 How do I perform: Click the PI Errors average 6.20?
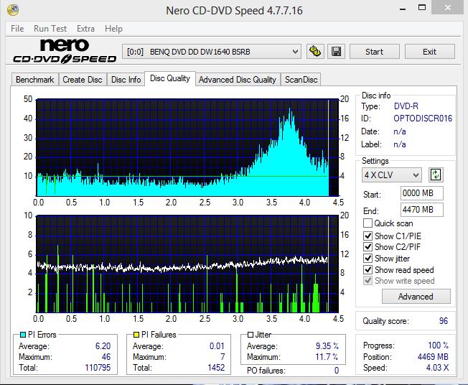(103, 346)
